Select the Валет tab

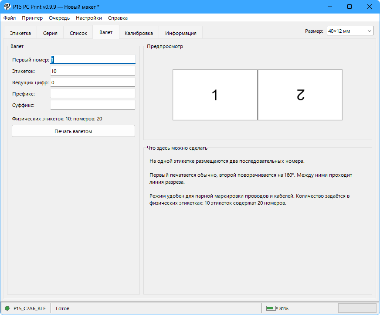[106, 32]
